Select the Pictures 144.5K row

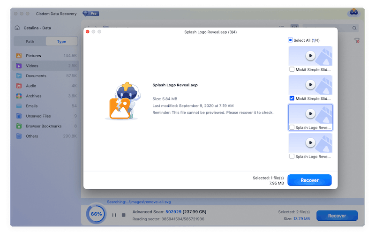45,56
